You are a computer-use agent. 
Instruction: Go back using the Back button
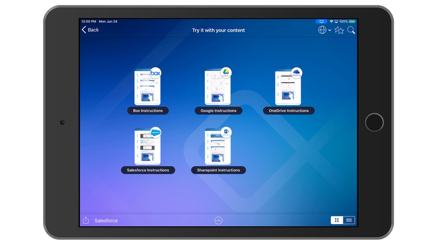90,30
